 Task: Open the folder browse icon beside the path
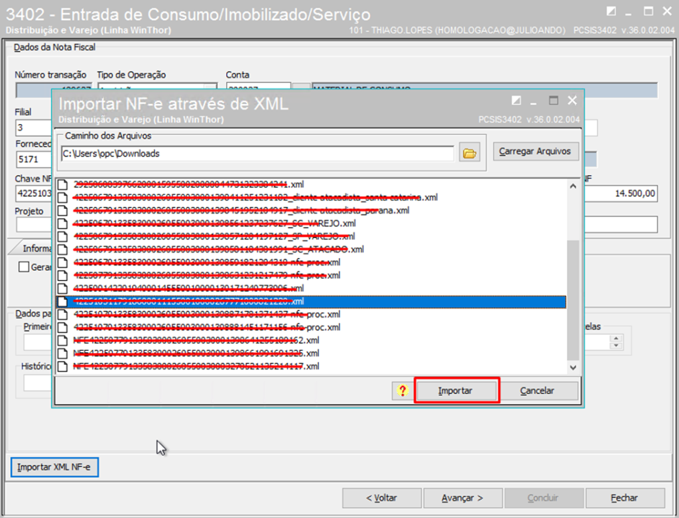click(469, 153)
